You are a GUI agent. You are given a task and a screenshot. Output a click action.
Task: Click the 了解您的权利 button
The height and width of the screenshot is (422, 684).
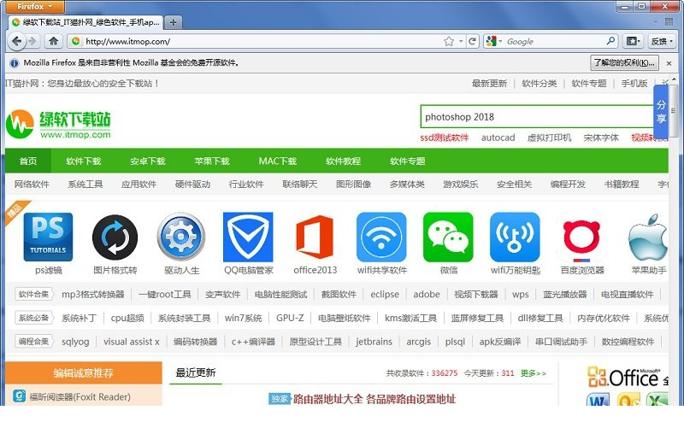[625, 62]
